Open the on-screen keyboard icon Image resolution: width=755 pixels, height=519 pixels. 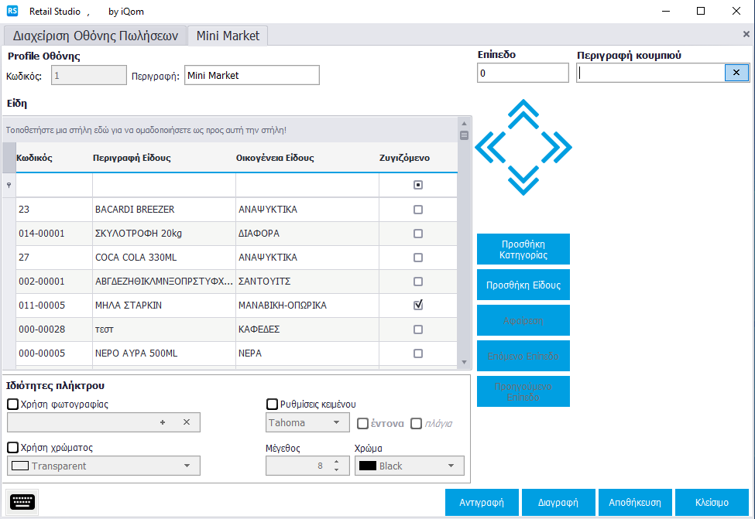coord(21,502)
